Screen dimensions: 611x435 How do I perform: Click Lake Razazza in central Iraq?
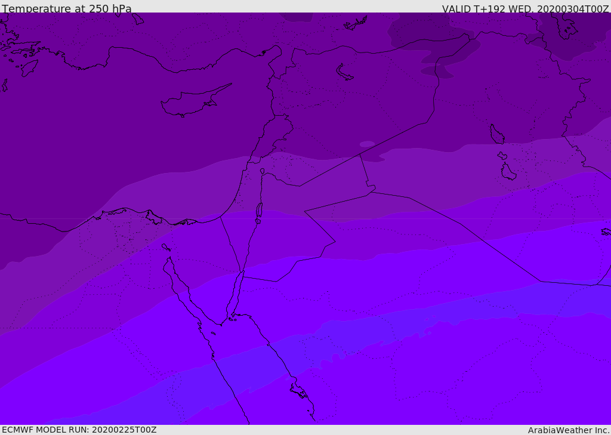click(508, 172)
